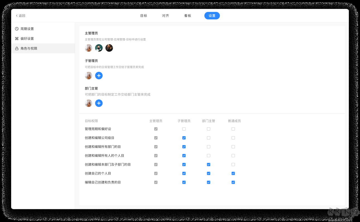The image size is (360, 222).
Task: Enable 创建和编辑公司级目 for 普通成员
Action: (x=233, y=138)
